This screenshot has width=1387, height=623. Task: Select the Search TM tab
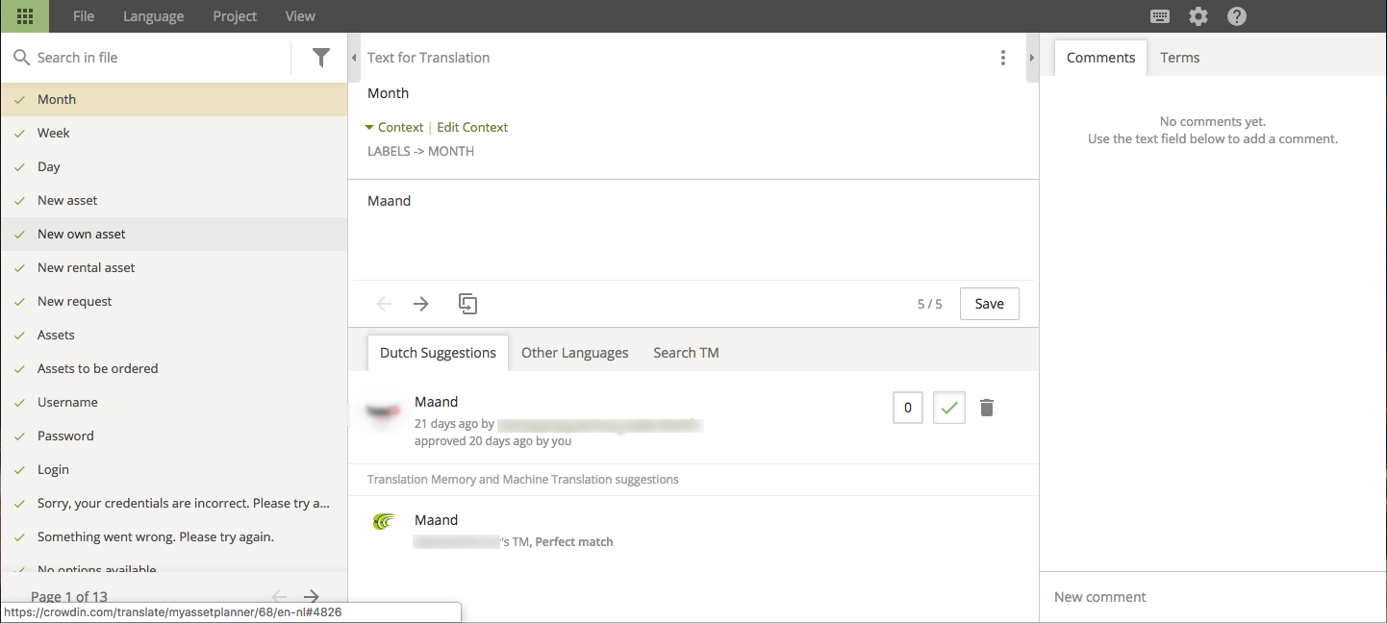tap(686, 353)
